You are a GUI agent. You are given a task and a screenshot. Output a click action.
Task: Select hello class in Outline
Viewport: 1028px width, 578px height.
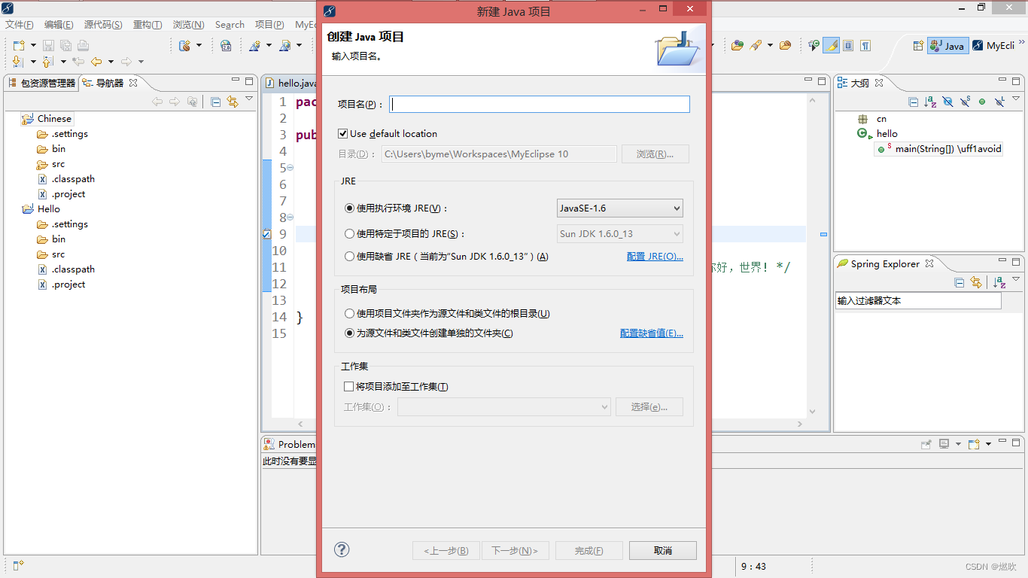[x=878, y=133]
